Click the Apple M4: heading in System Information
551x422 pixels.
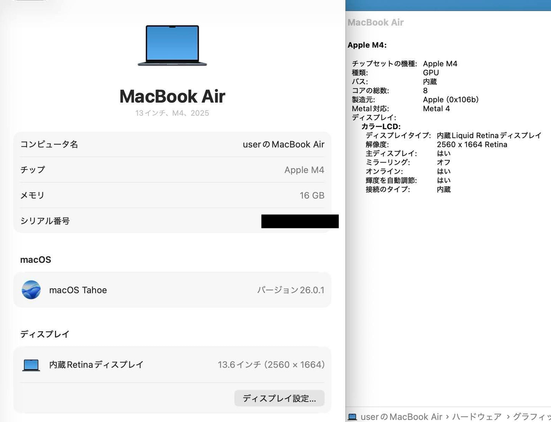coord(367,45)
